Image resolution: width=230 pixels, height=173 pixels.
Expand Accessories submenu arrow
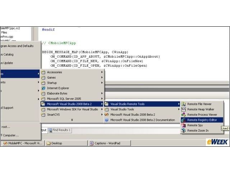102,72
